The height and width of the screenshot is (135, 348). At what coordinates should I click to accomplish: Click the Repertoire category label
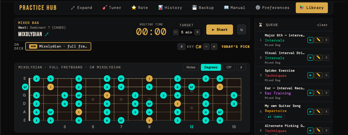(276, 111)
